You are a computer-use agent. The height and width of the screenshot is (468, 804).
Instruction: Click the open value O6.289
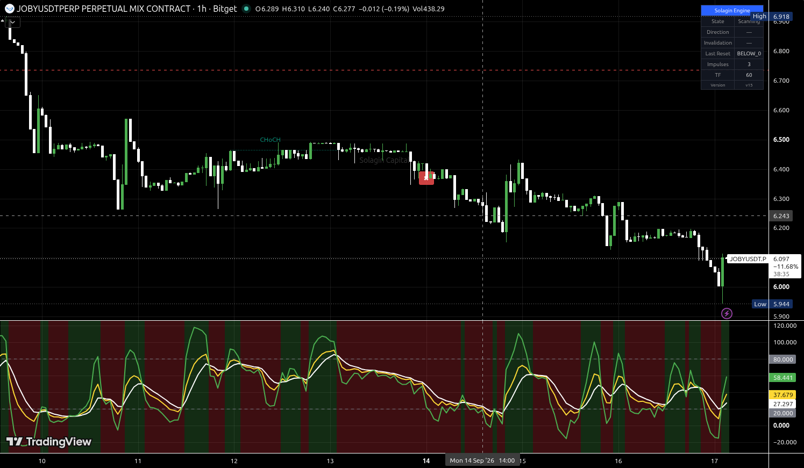pyautogui.click(x=267, y=9)
